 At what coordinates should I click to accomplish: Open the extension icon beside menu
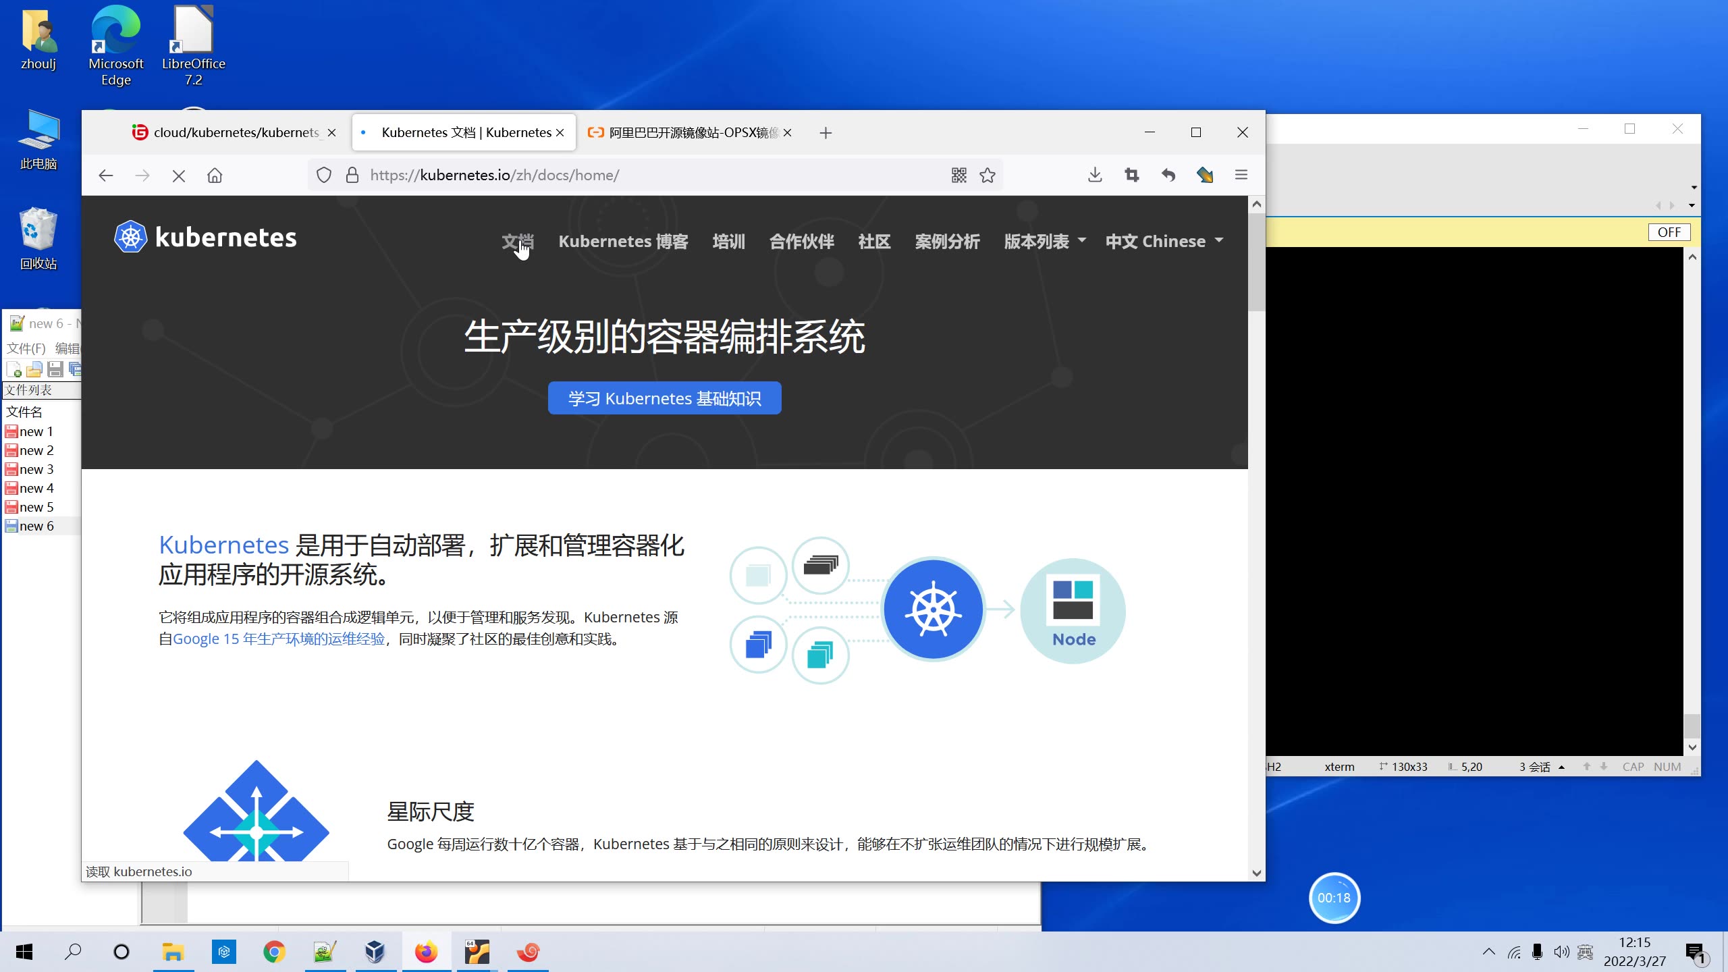(1205, 175)
